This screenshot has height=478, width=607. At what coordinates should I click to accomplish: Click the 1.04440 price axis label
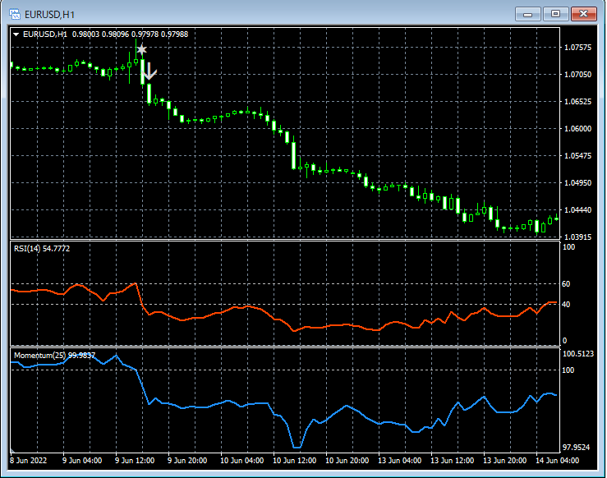point(577,210)
